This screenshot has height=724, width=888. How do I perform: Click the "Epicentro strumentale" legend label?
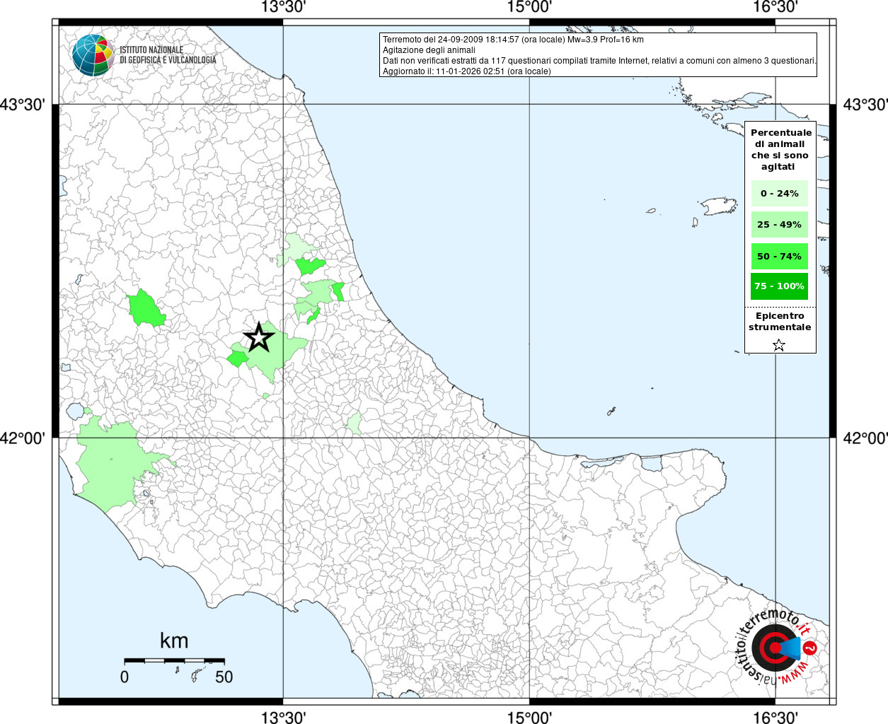[780, 322]
